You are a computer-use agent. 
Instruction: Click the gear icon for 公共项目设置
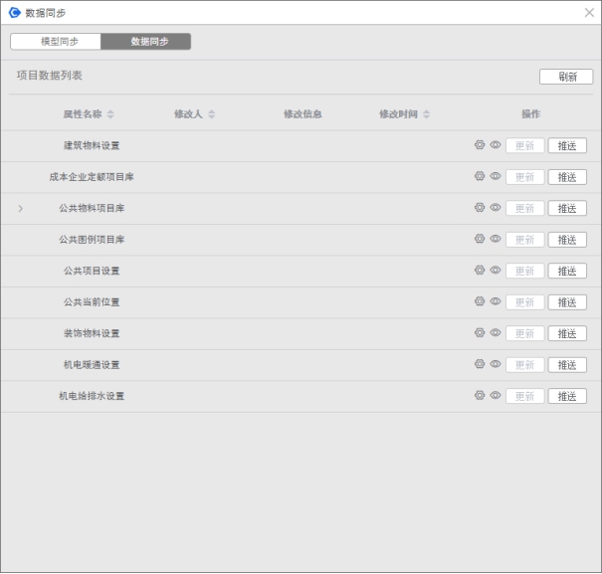click(x=479, y=271)
